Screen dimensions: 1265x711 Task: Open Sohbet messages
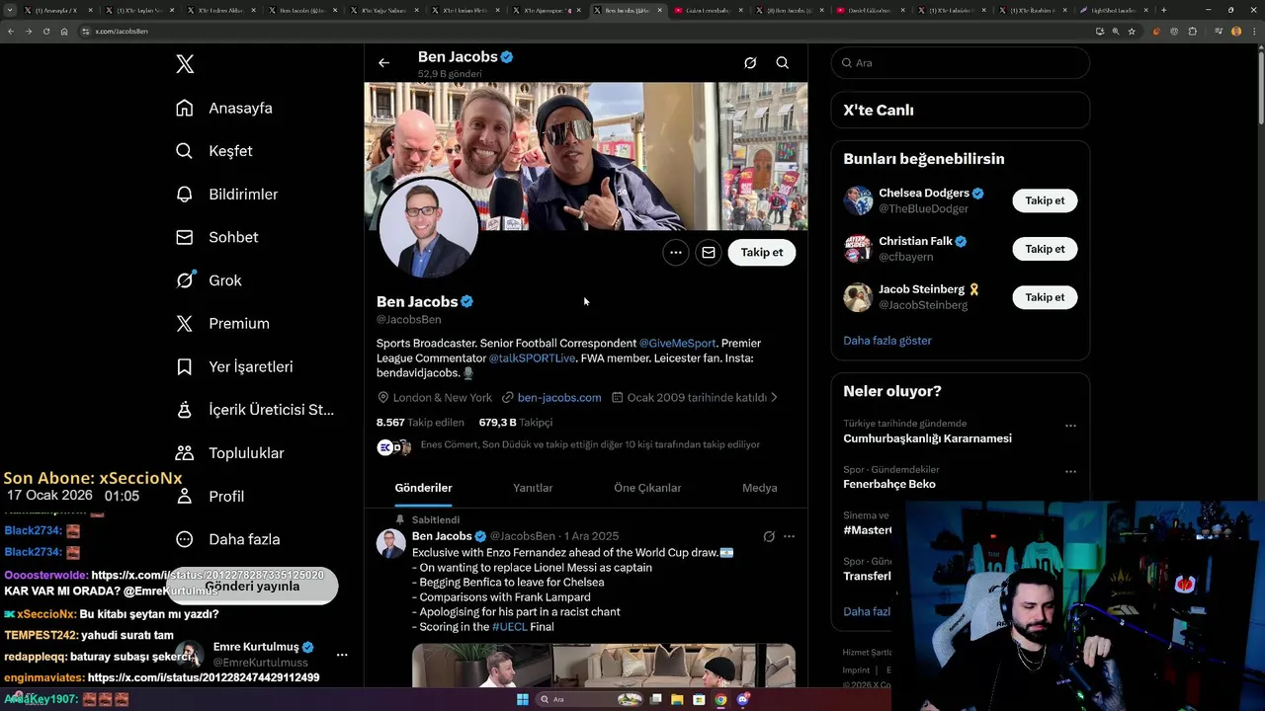point(217,237)
